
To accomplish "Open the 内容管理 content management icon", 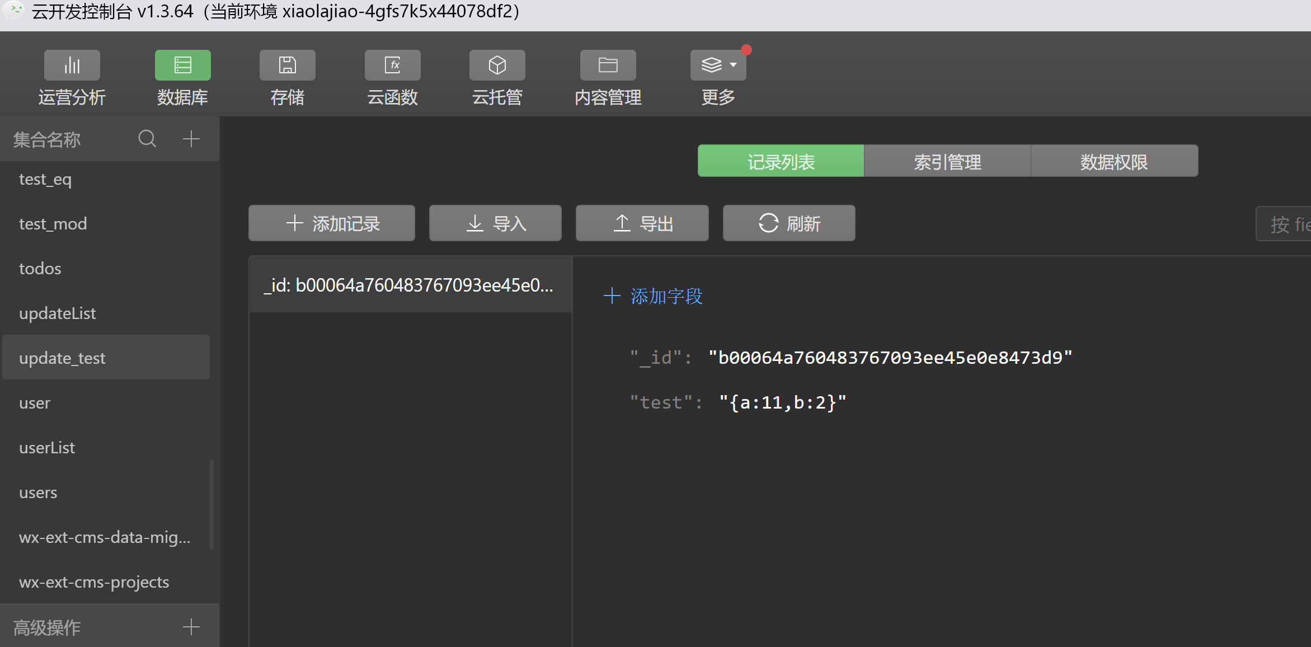I will pyautogui.click(x=608, y=65).
